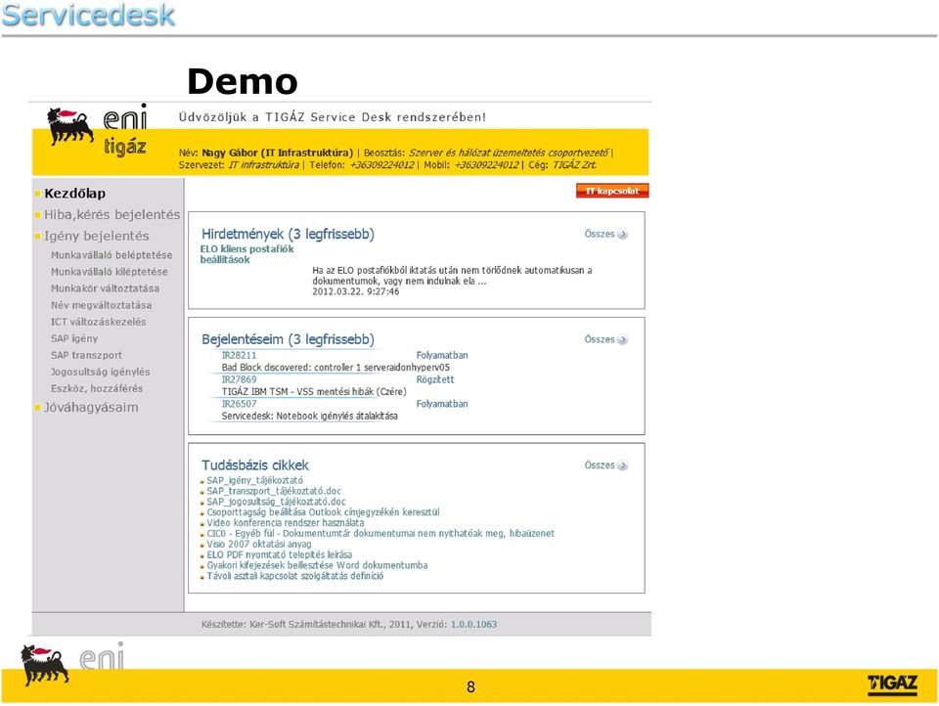
Task: Open the IT kapcsolat button
Action: pos(612,191)
